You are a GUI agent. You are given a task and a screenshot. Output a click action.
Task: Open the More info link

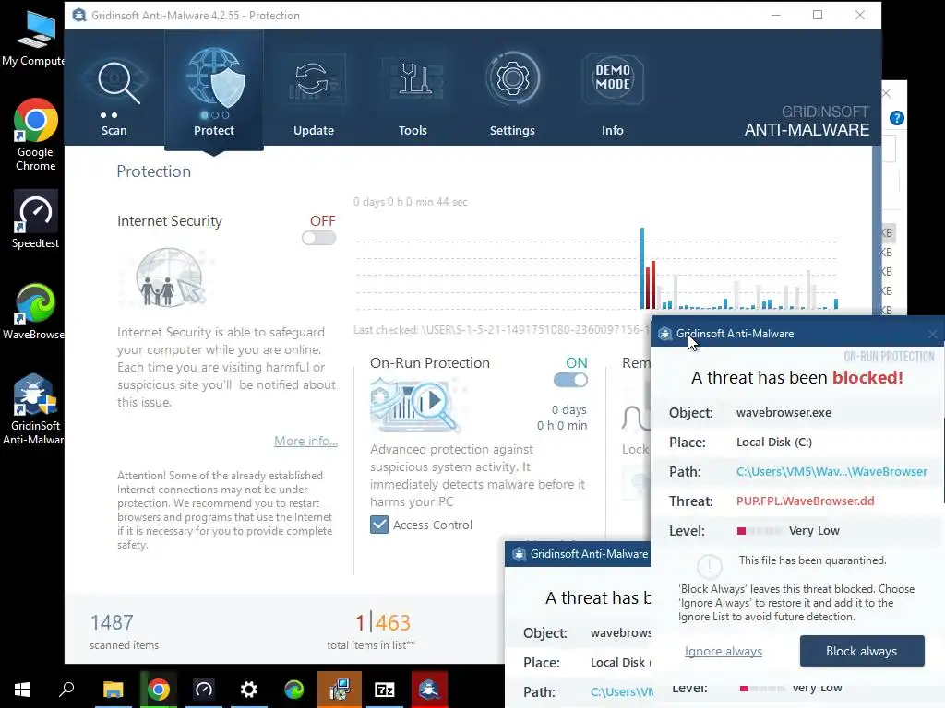305,441
